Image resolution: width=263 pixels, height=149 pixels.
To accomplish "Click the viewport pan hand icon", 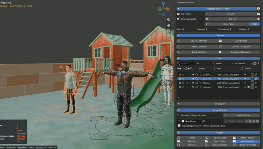I will pos(168,25).
